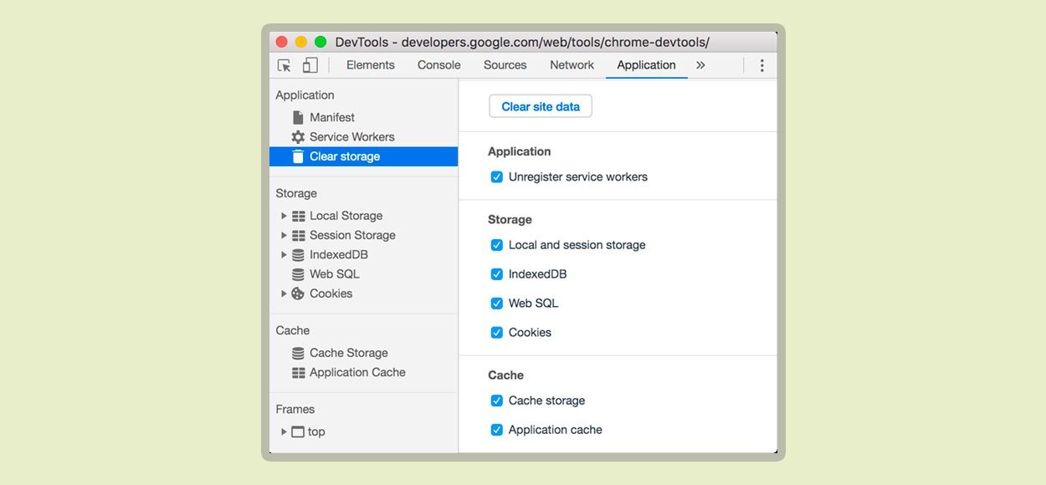This screenshot has height=485, width=1046.
Task: Switch to the Network tab
Action: tap(572, 65)
